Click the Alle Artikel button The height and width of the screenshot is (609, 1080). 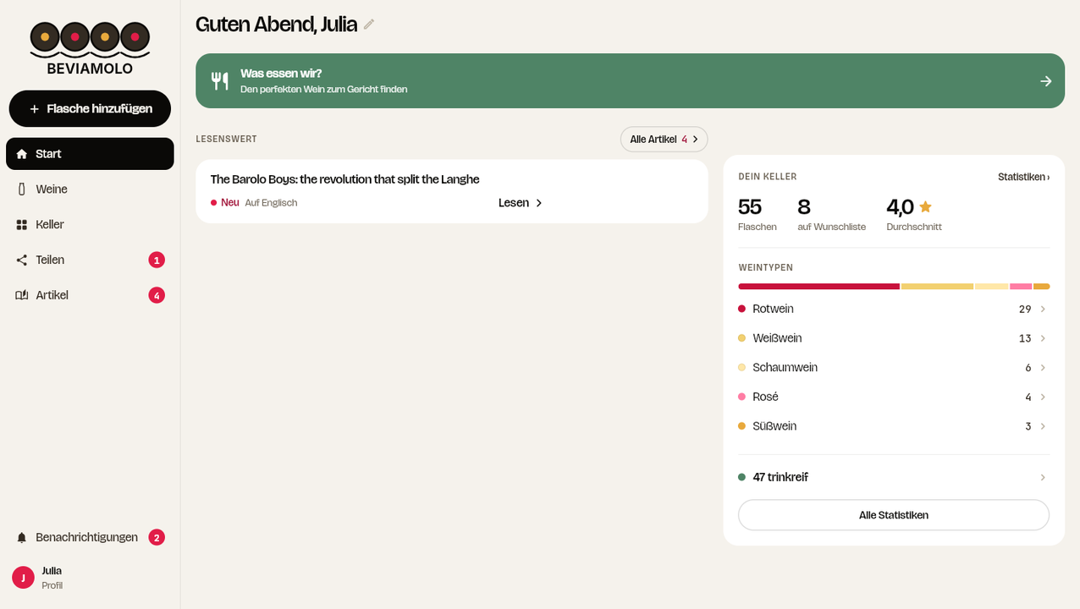tap(664, 140)
